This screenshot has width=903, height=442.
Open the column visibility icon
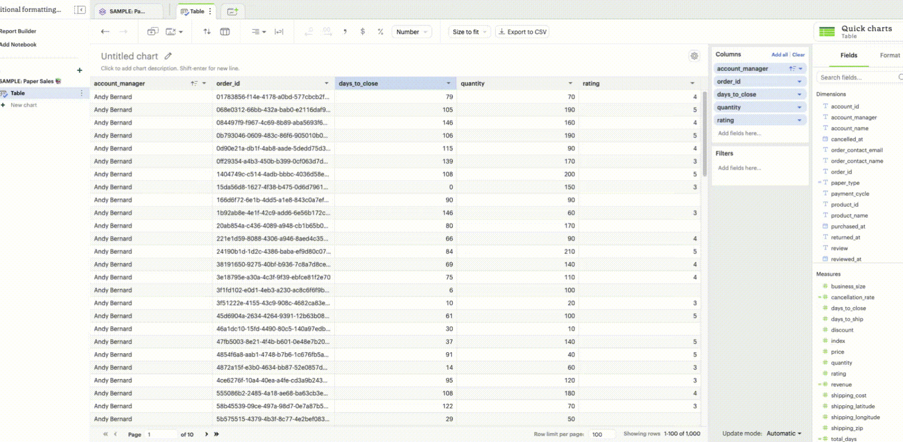[225, 32]
